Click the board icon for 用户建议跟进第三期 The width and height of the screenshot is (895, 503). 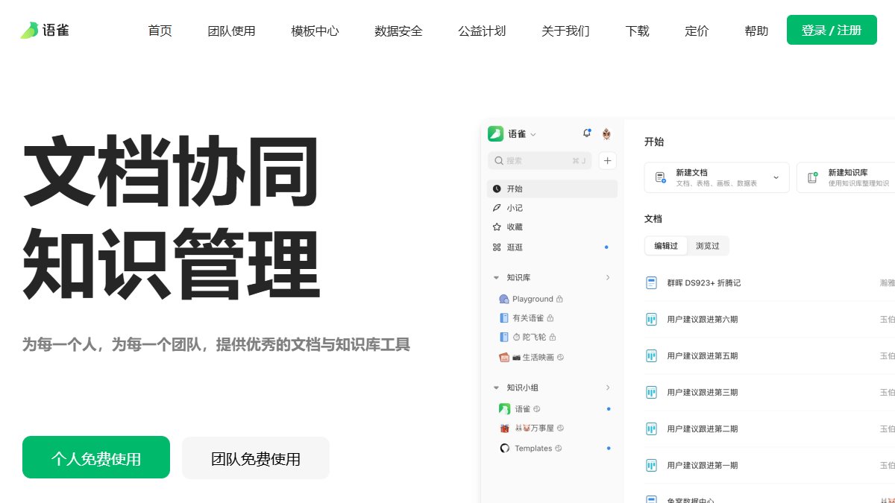(651, 392)
